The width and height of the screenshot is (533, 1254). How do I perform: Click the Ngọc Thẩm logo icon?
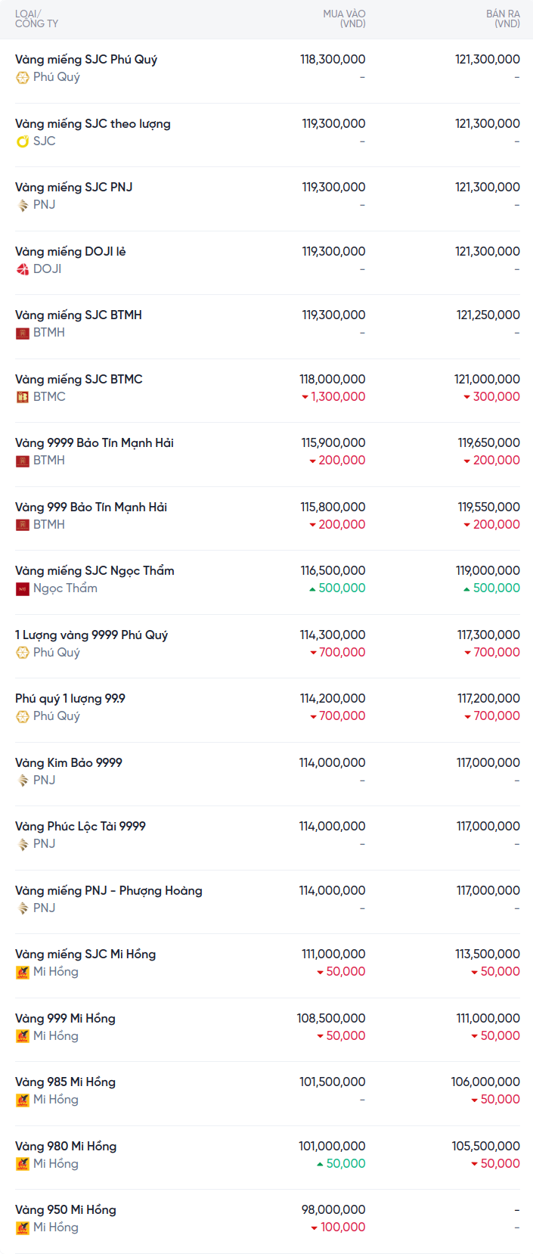(x=23, y=588)
